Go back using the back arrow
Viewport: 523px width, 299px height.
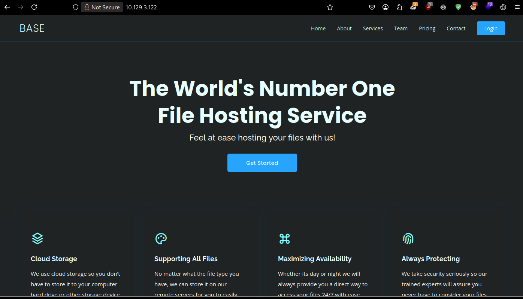[x=7, y=7]
